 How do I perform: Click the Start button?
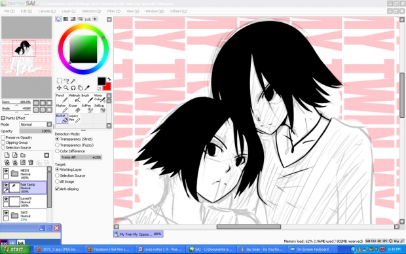(15, 249)
